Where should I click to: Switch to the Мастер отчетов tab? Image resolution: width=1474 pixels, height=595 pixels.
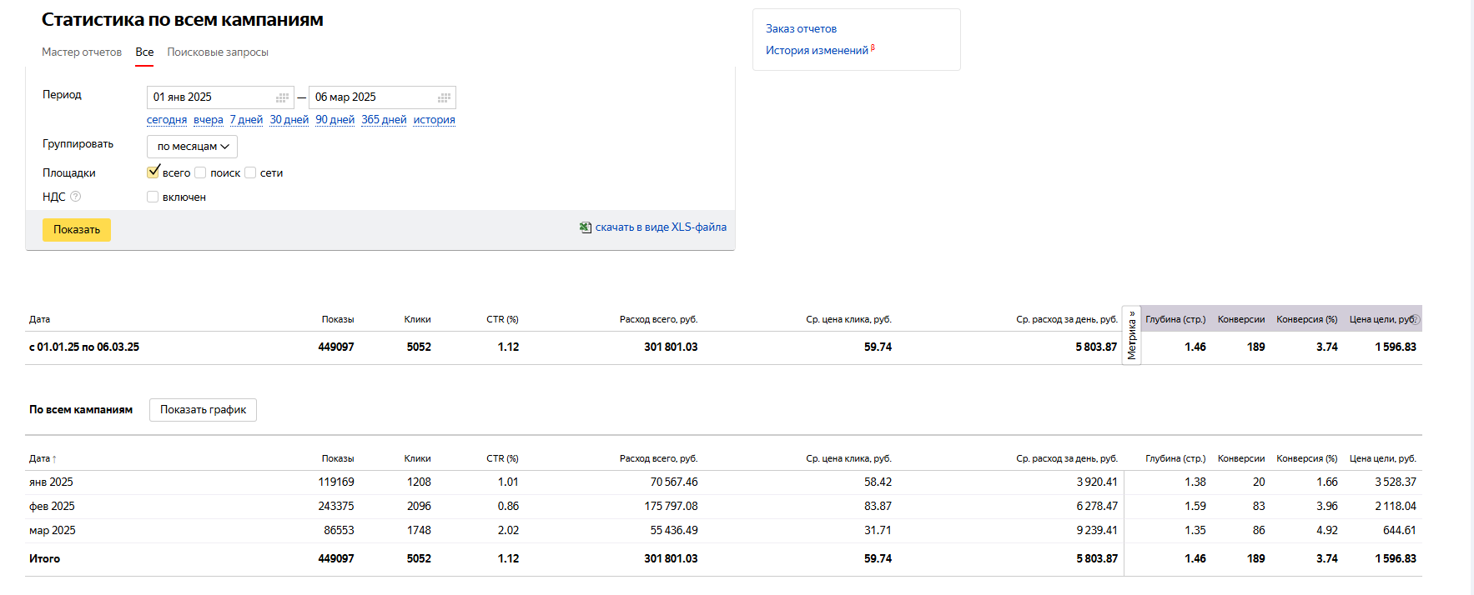click(x=82, y=52)
